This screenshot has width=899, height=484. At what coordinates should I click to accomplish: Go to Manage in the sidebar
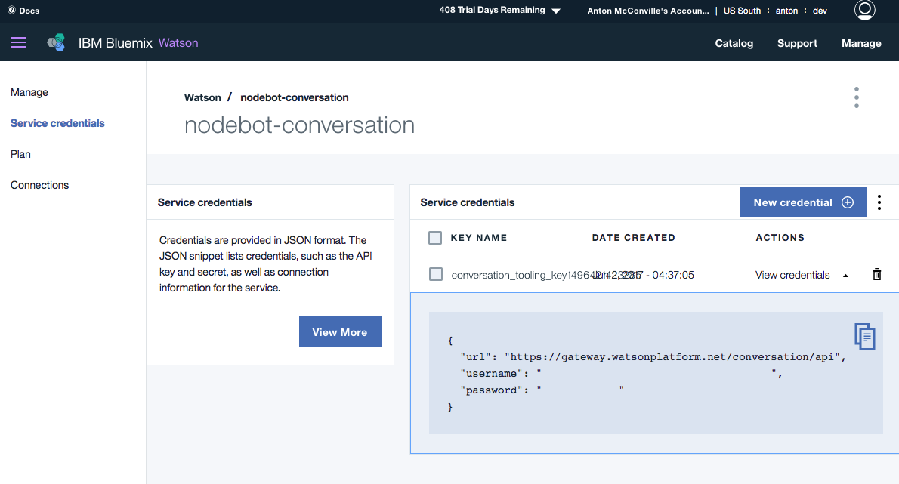(29, 92)
